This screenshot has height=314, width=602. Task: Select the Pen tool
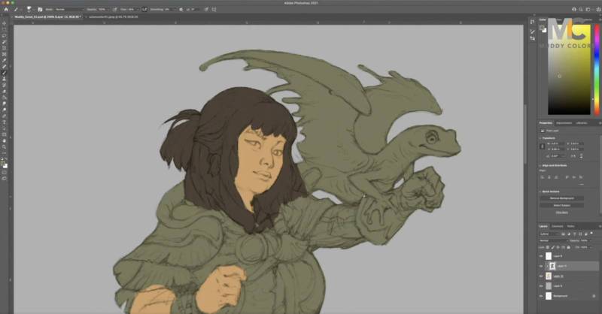pyautogui.click(x=5, y=116)
